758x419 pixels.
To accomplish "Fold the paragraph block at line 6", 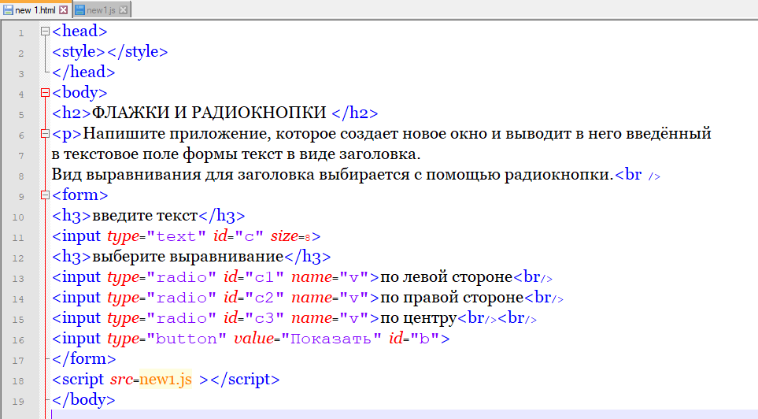I will pyautogui.click(x=45, y=135).
